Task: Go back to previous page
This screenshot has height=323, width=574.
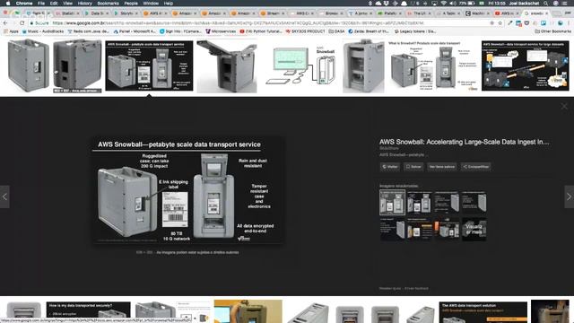Action: pyautogui.click(x=5, y=22)
